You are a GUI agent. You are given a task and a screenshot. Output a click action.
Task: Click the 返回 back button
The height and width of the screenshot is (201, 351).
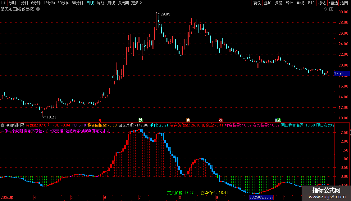(344, 3)
